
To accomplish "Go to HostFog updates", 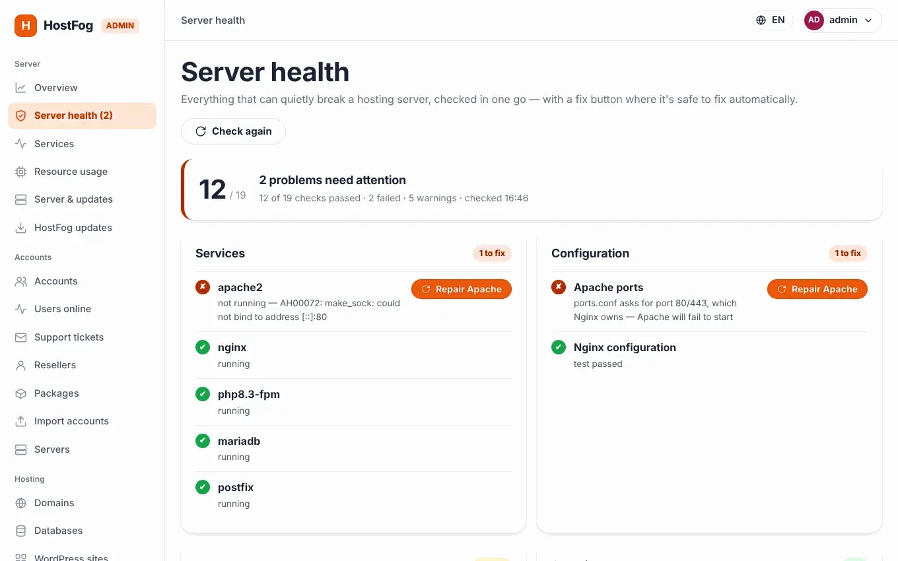I will pos(82,228).
